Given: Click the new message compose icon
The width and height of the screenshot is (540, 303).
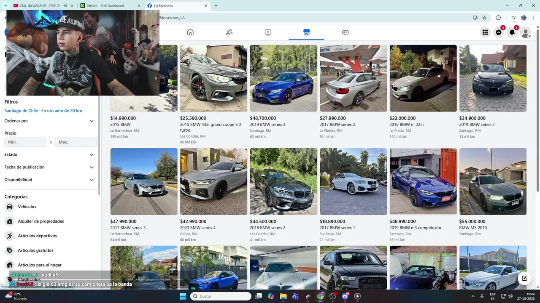Looking at the screenshot, I should pos(524,278).
